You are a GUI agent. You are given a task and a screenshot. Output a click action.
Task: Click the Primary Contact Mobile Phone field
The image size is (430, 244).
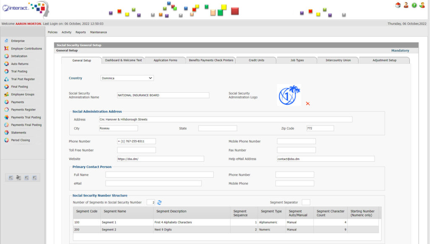(295, 184)
